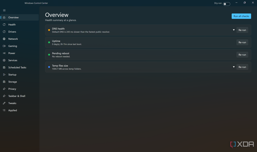Click the Pending reboot title text
The image size is (257, 152).
(x=61, y=53)
